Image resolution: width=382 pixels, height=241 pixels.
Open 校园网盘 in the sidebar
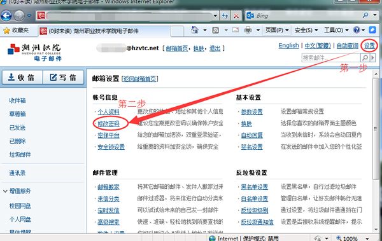[20, 206]
